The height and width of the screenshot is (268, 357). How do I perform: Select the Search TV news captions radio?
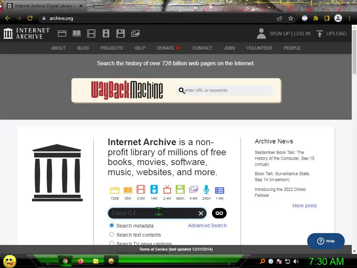[x=112, y=243]
